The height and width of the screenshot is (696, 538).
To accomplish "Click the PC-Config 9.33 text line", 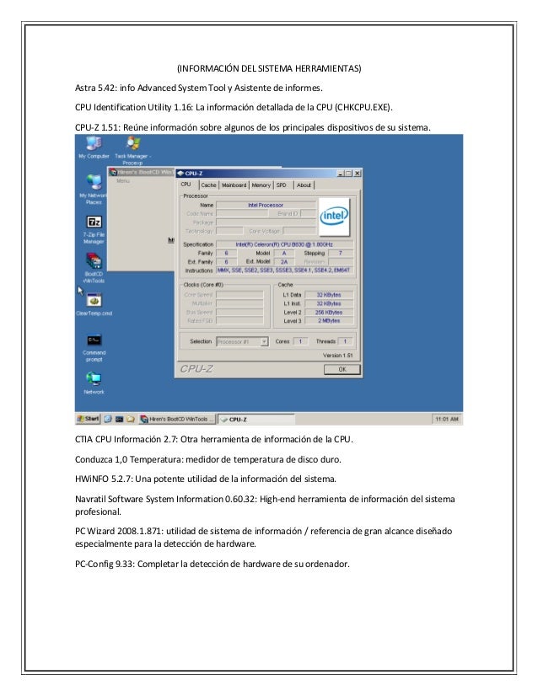I will [212, 565].
